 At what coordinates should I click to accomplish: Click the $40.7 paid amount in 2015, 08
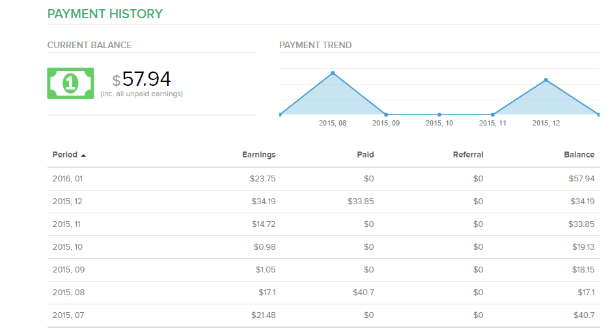(363, 293)
